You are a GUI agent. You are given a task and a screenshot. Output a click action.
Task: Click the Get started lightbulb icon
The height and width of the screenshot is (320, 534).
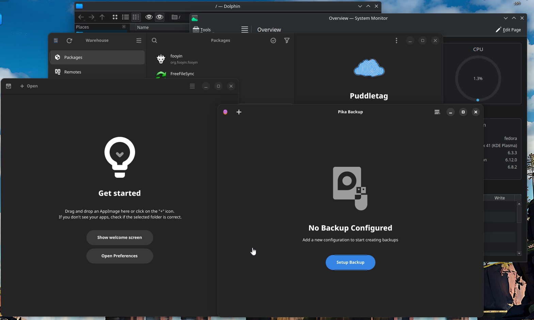120,157
